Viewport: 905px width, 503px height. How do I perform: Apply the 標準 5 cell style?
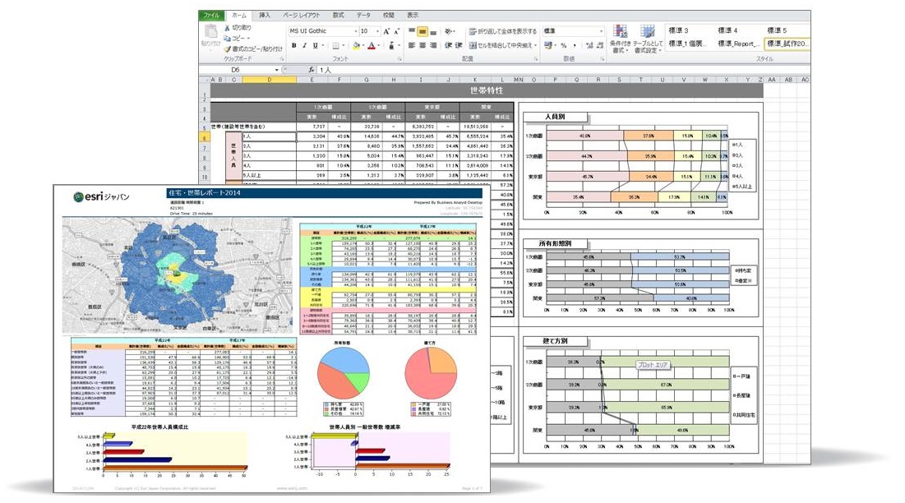click(x=777, y=30)
